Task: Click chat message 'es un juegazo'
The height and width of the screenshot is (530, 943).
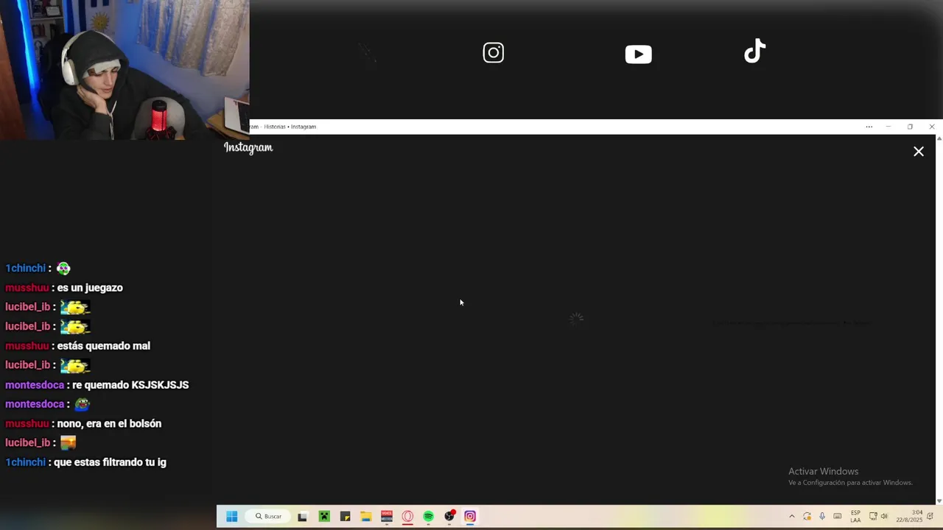Action: click(90, 288)
